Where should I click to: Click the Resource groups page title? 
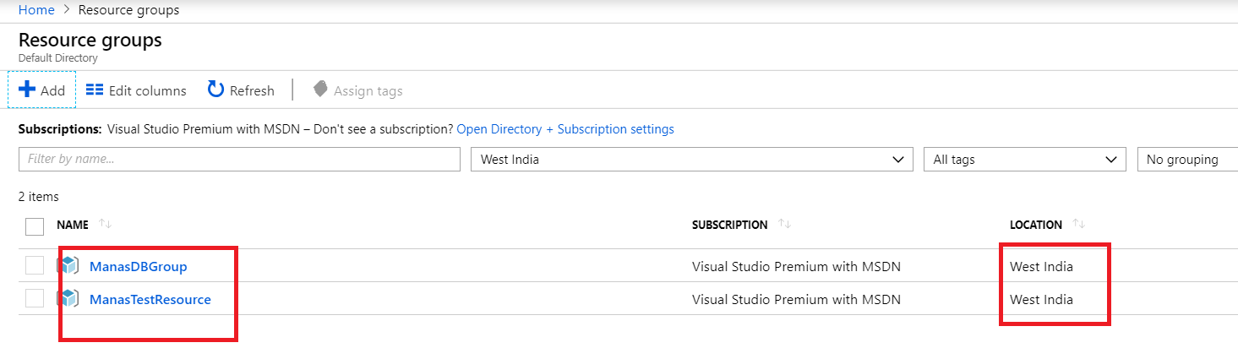tap(90, 40)
